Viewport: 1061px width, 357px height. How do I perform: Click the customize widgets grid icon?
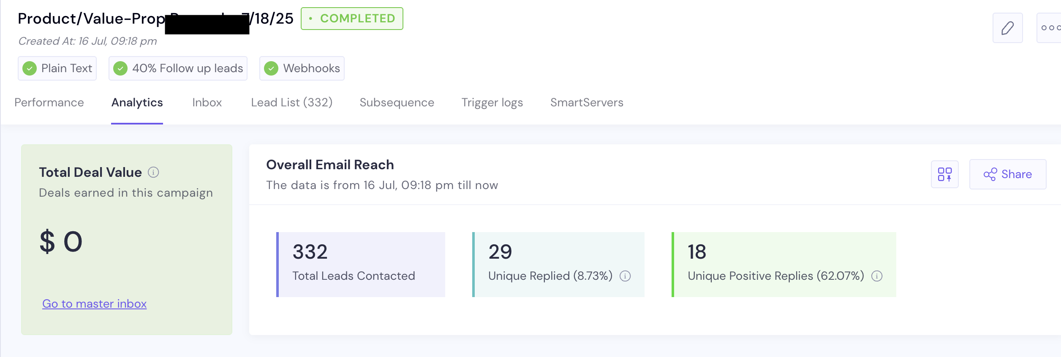point(944,174)
